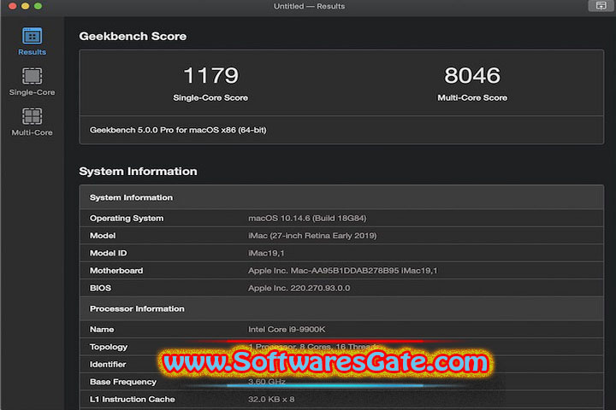616x410 pixels.
Task: Select the 32.0 KB x 8 cache value
Action: pyautogui.click(x=271, y=399)
